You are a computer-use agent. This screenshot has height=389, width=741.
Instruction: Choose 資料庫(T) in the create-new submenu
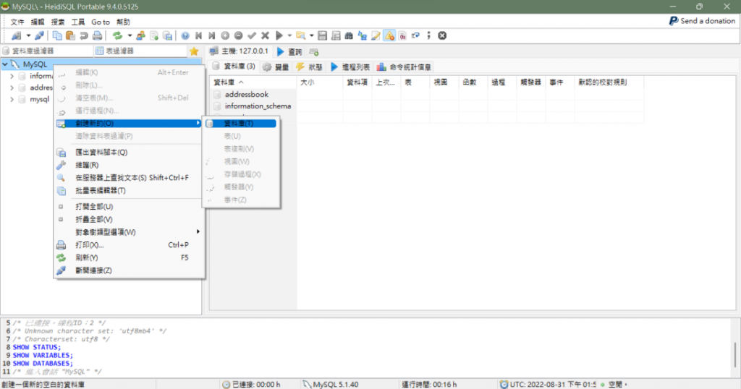(241, 123)
